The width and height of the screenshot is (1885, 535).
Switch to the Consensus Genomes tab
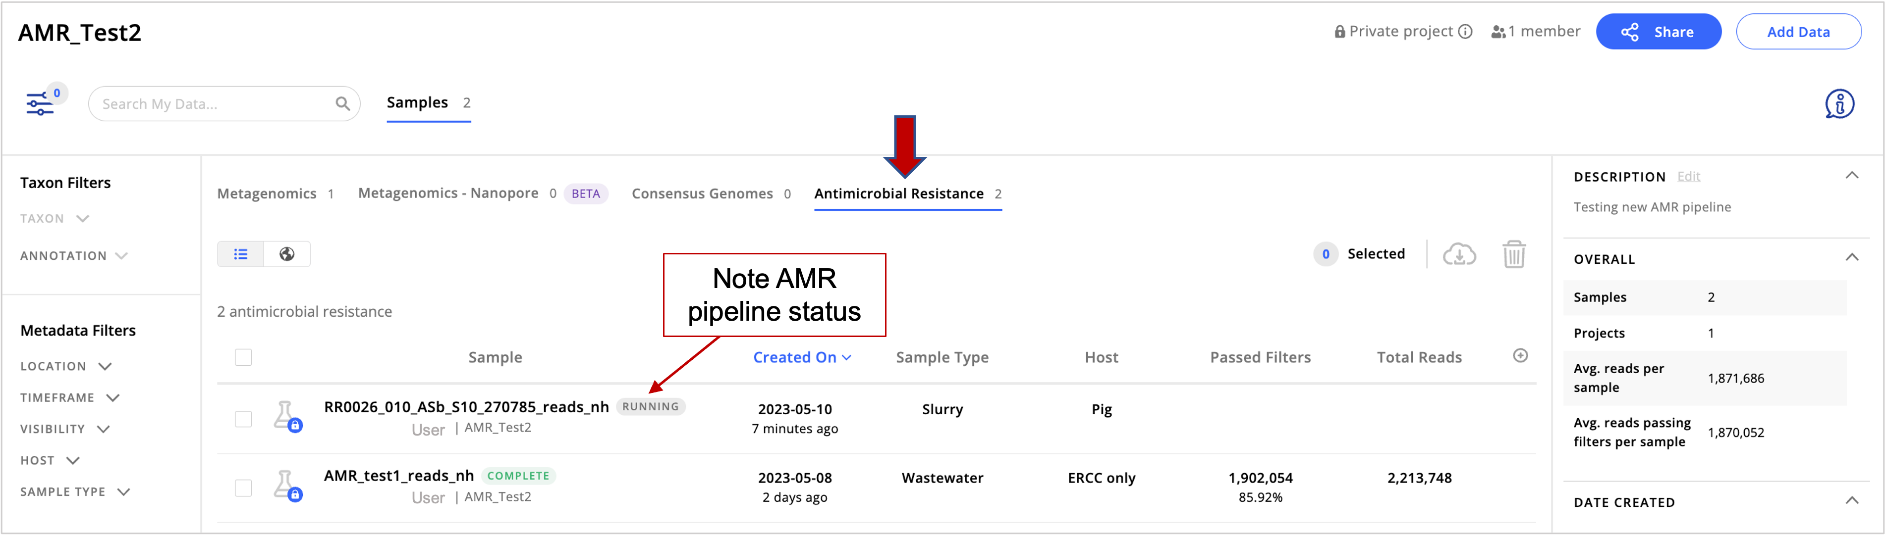[702, 194]
